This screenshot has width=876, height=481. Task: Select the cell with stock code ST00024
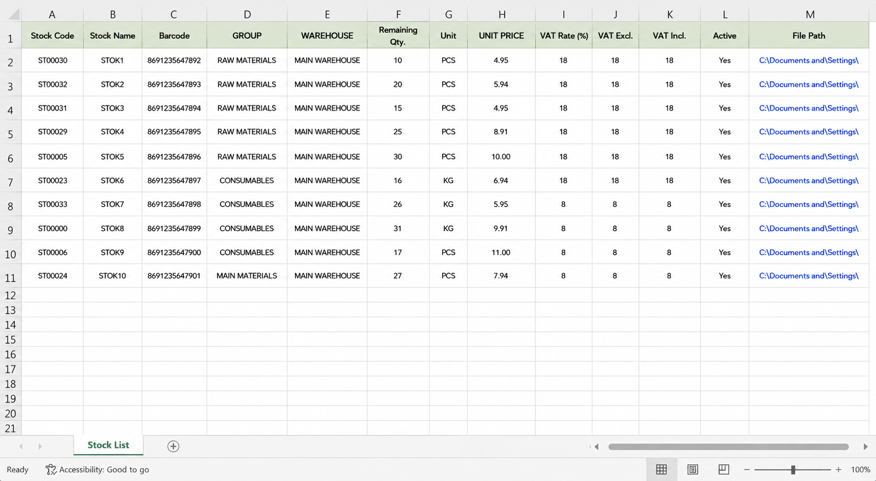pos(52,276)
